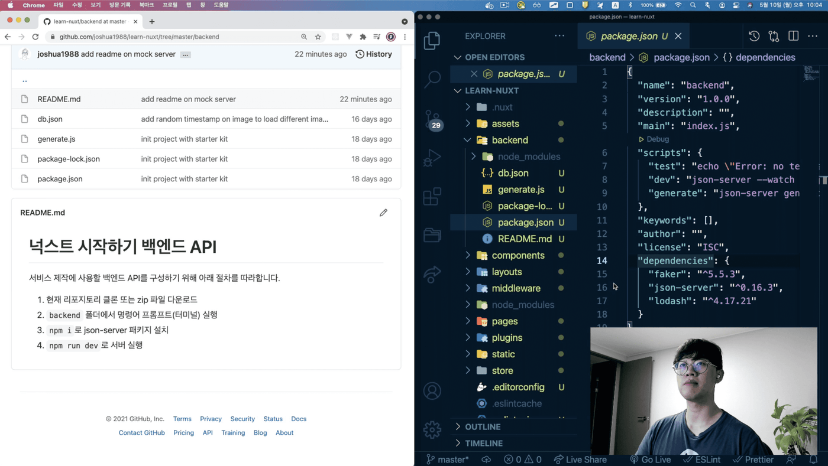
Task: Click the clock history icon in editor toolbar
Action: pos(754,36)
